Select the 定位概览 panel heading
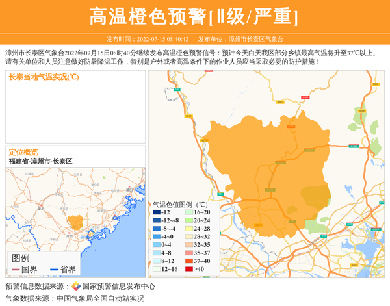Viewport: 390px width, 306px height. point(23,152)
